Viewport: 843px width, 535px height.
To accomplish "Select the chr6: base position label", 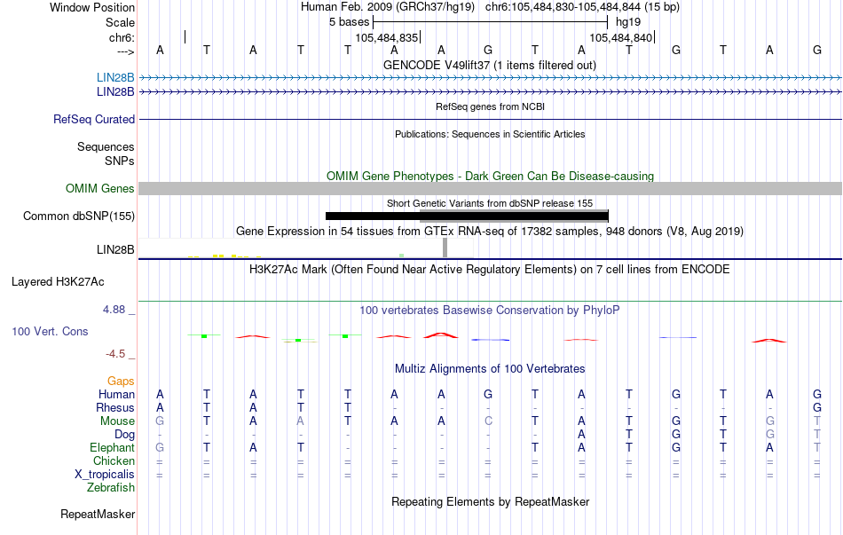I will click(x=122, y=37).
